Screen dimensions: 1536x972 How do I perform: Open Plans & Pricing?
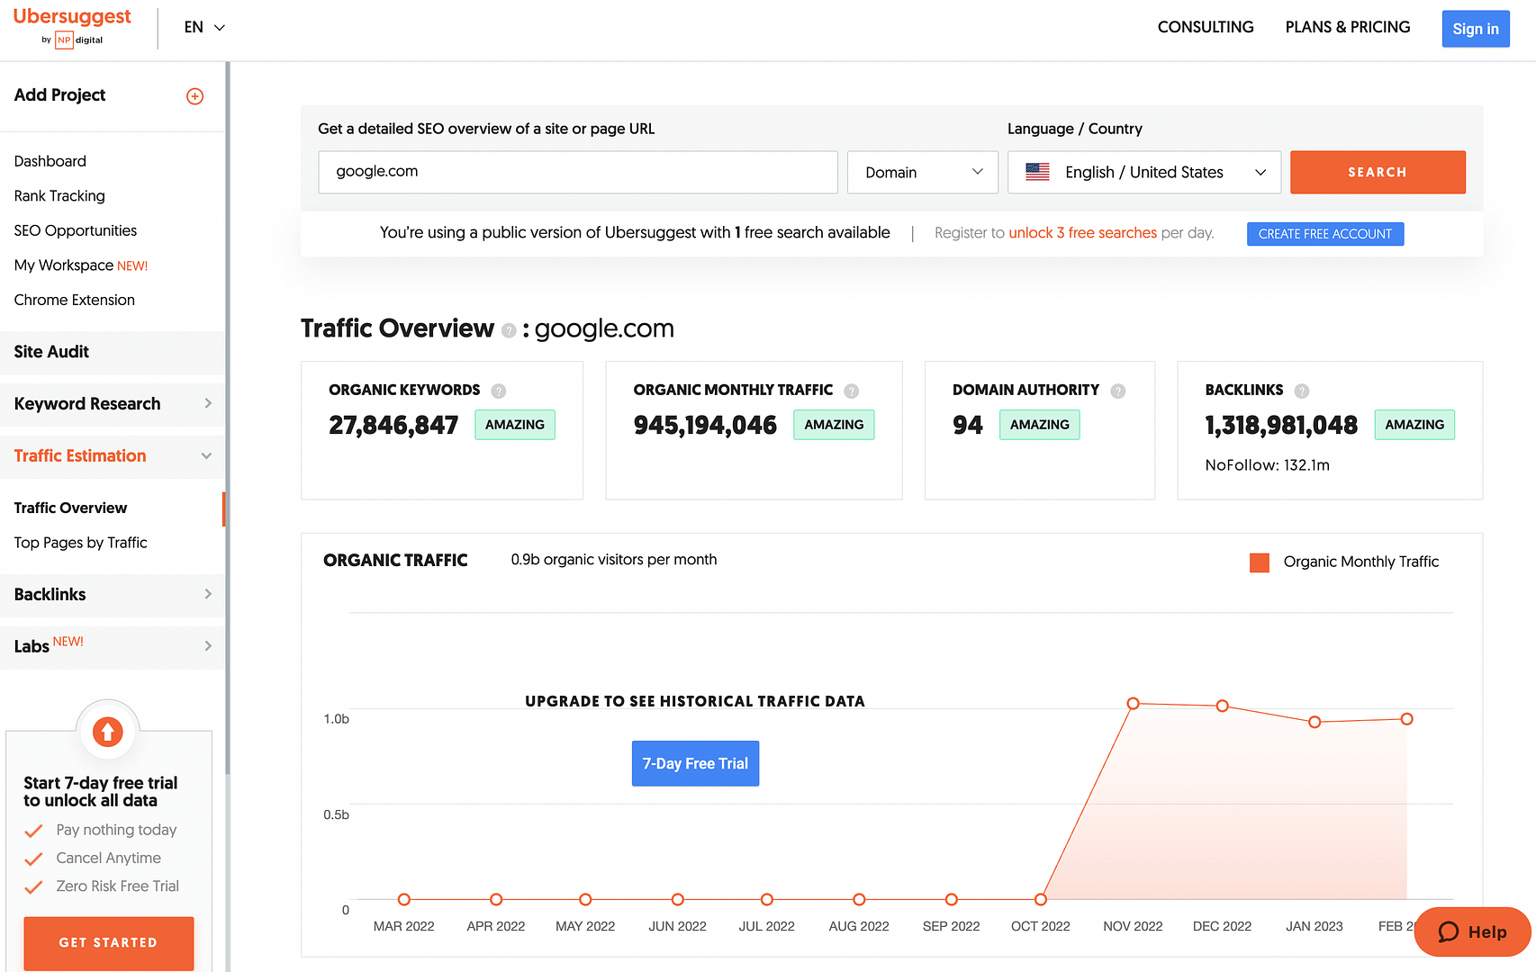coord(1347,27)
